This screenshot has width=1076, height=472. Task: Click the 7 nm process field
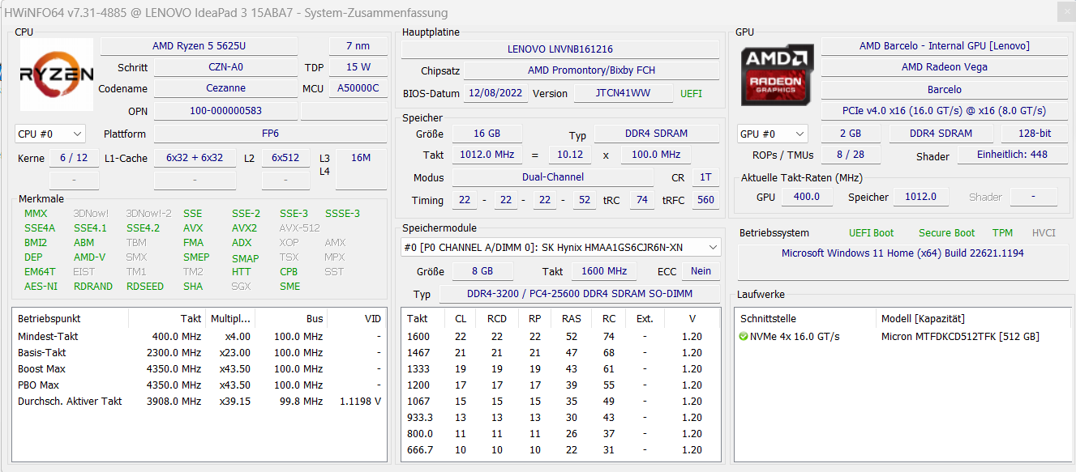point(358,46)
